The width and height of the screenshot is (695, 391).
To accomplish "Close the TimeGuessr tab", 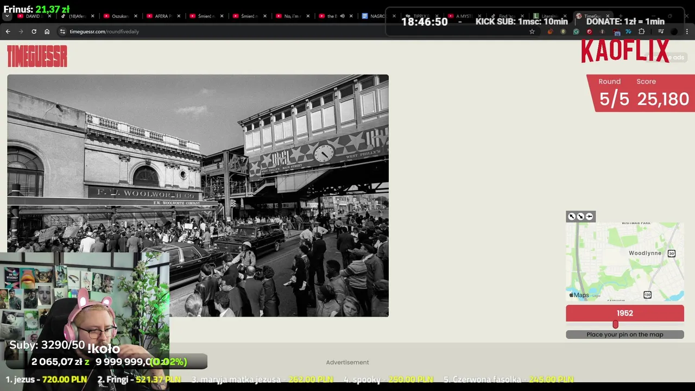I will coord(608,16).
